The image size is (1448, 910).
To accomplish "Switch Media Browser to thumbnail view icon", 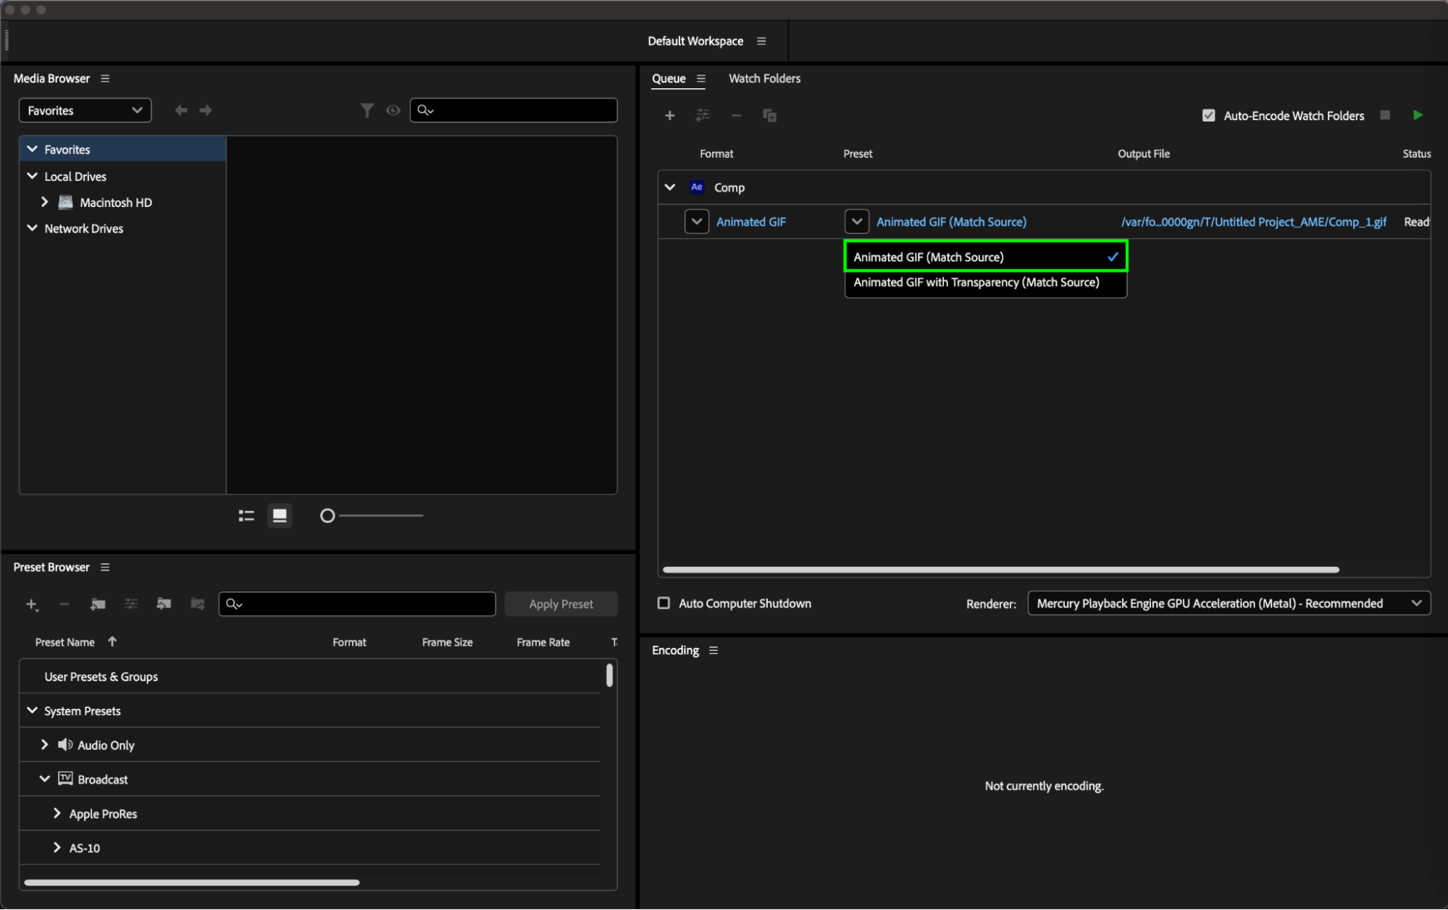I will [x=280, y=515].
